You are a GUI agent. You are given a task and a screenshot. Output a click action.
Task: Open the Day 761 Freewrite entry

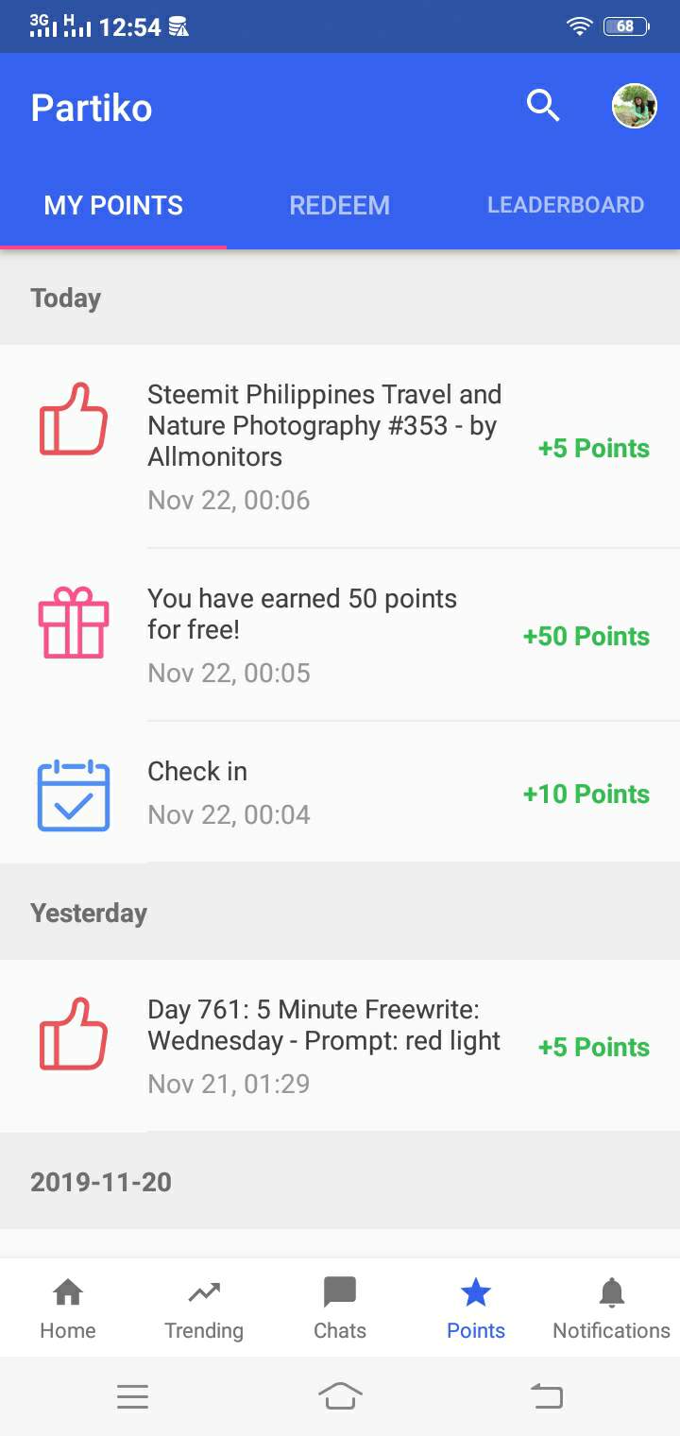[324, 1025]
